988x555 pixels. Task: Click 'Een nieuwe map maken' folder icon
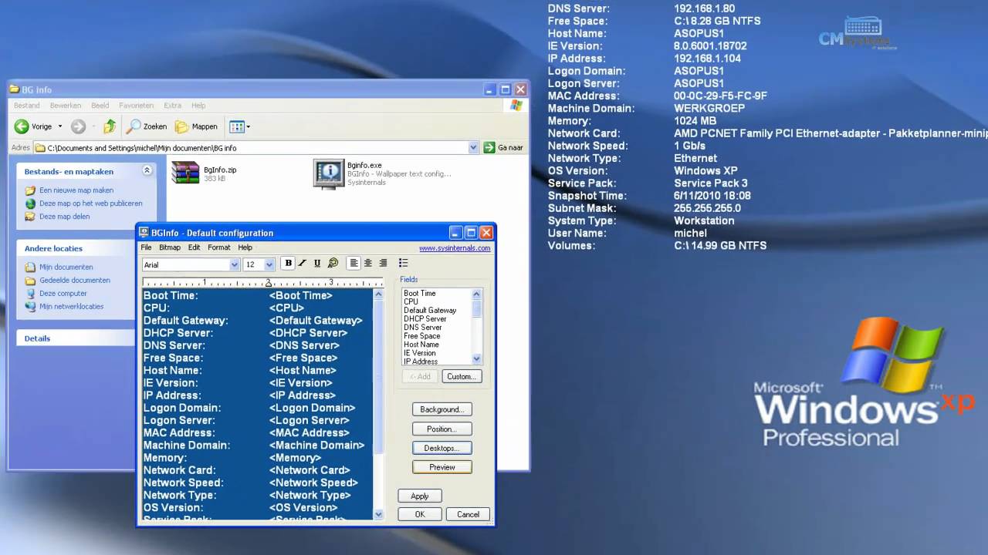coord(30,190)
